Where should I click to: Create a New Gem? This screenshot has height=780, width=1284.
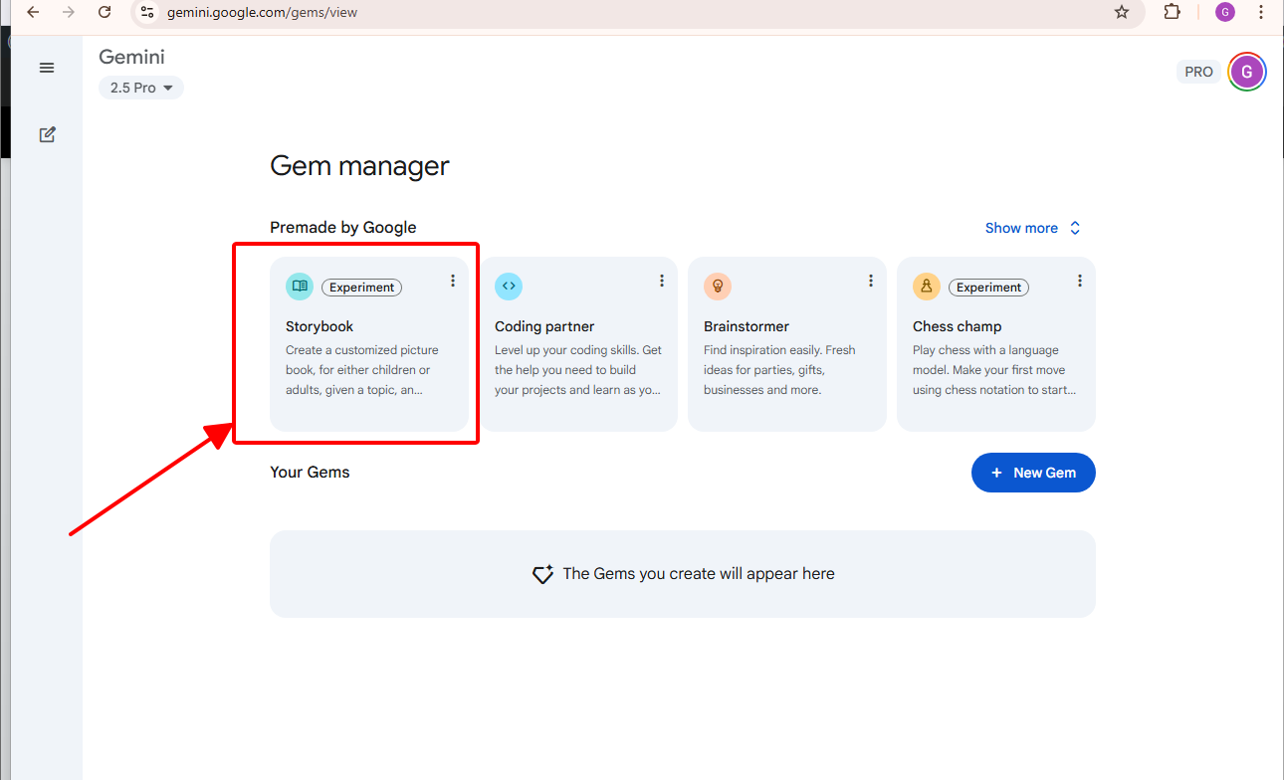(1033, 473)
